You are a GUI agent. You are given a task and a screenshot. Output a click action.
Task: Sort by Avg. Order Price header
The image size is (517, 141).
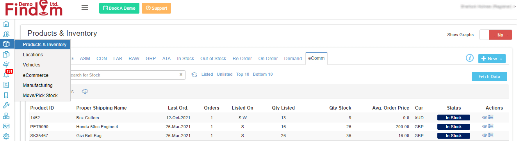point(391,108)
